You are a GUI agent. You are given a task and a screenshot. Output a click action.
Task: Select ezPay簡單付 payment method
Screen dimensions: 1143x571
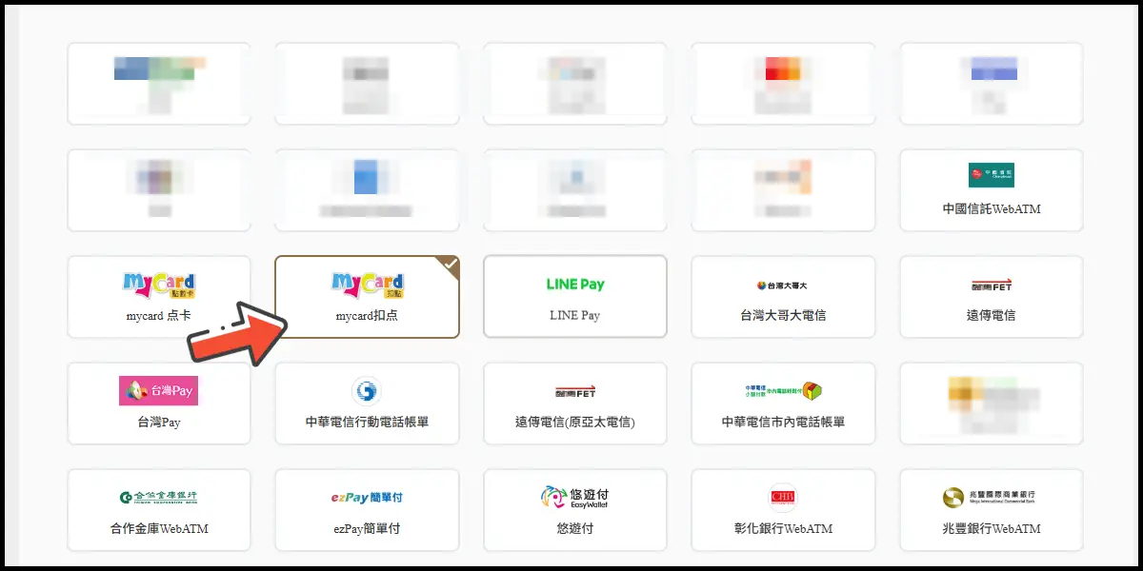point(368,510)
